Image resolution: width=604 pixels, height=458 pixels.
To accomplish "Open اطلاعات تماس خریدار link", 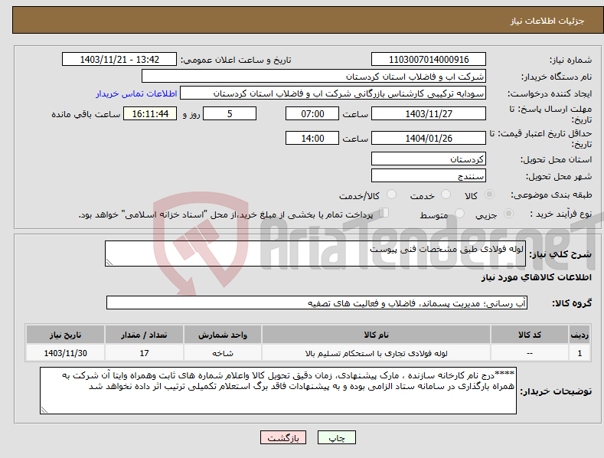I will click(136, 93).
